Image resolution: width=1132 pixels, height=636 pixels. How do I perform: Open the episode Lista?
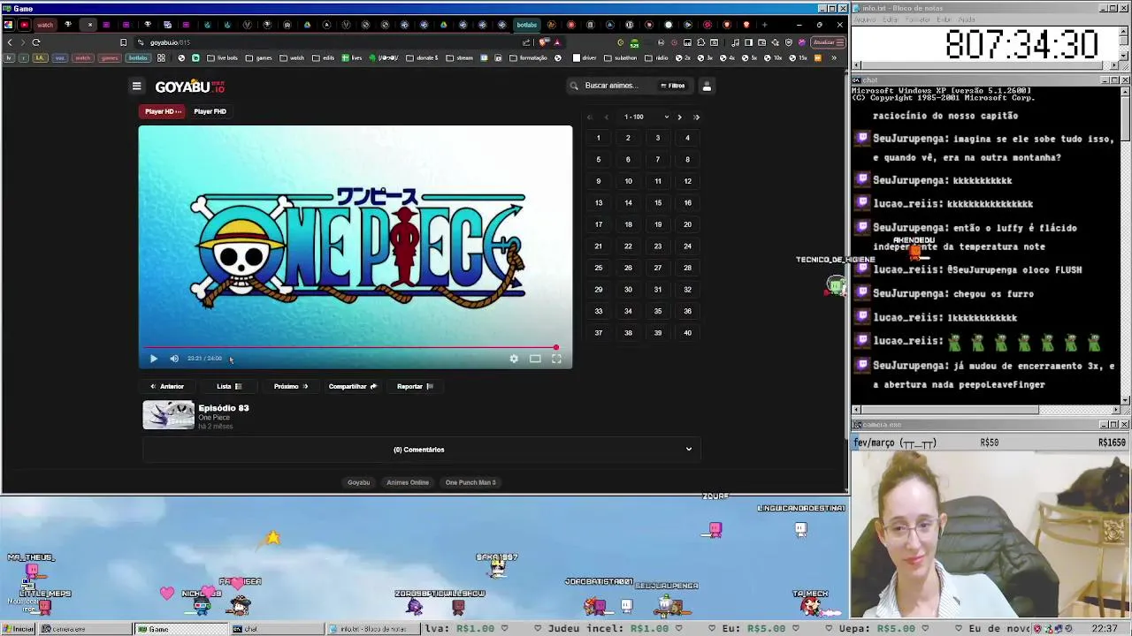pos(229,386)
